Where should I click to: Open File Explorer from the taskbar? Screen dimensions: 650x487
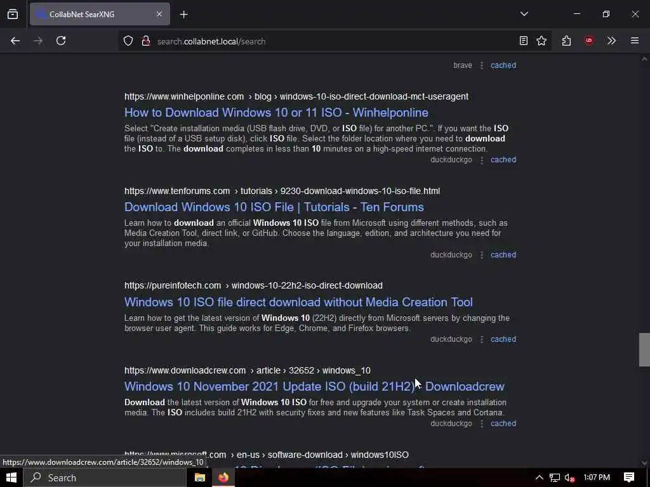tap(200, 477)
